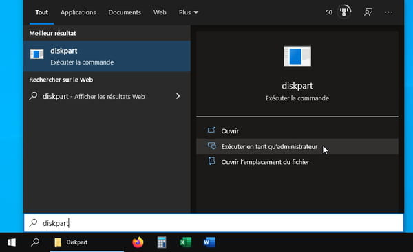Expand the Plus dropdown filter

point(189,12)
